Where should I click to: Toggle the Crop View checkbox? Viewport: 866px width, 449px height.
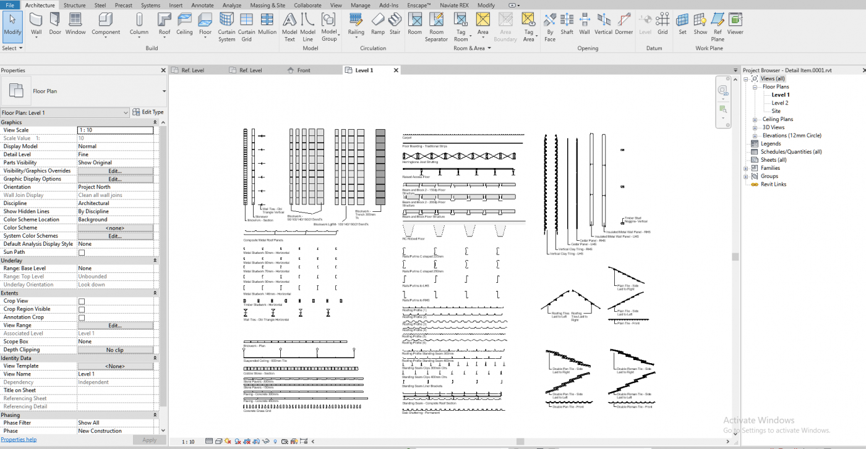(x=81, y=301)
